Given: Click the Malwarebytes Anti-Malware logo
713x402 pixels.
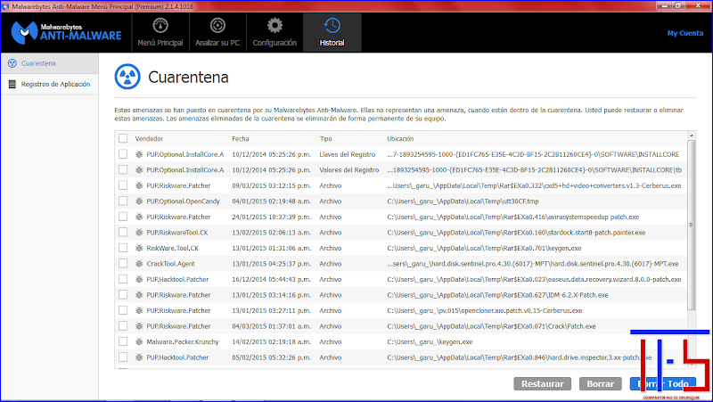Looking at the screenshot, I should (66, 33).
